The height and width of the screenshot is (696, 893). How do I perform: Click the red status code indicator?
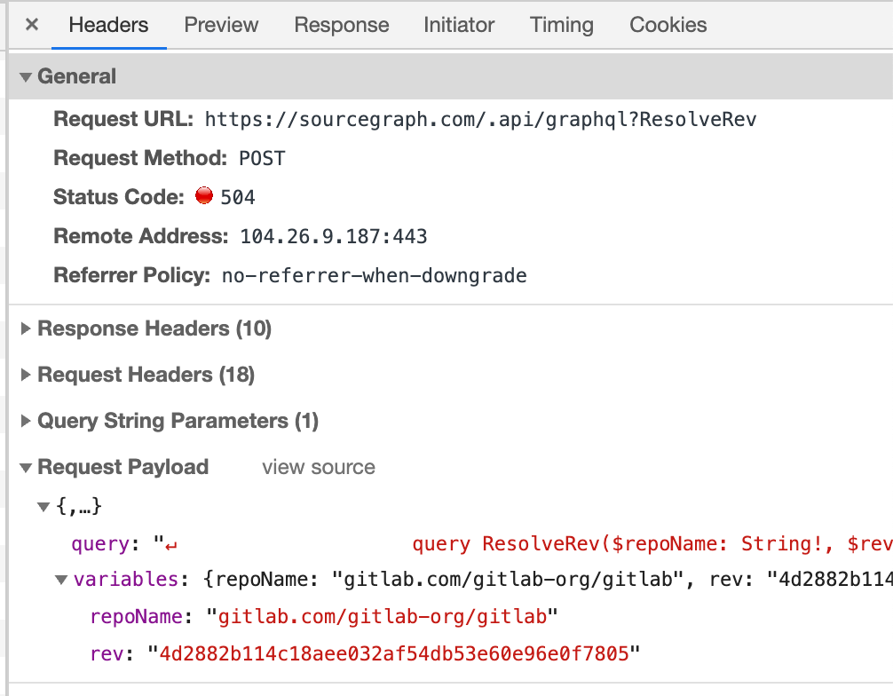point(204,195)
